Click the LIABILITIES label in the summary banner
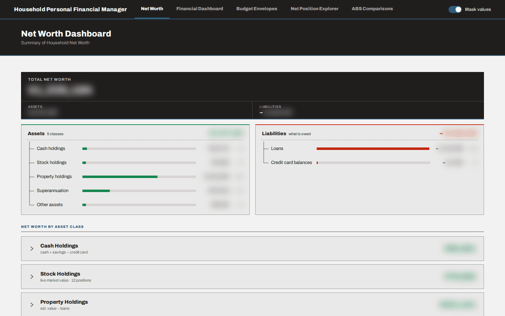The width and height of the screenshot is (505, 316). [270, 107]
